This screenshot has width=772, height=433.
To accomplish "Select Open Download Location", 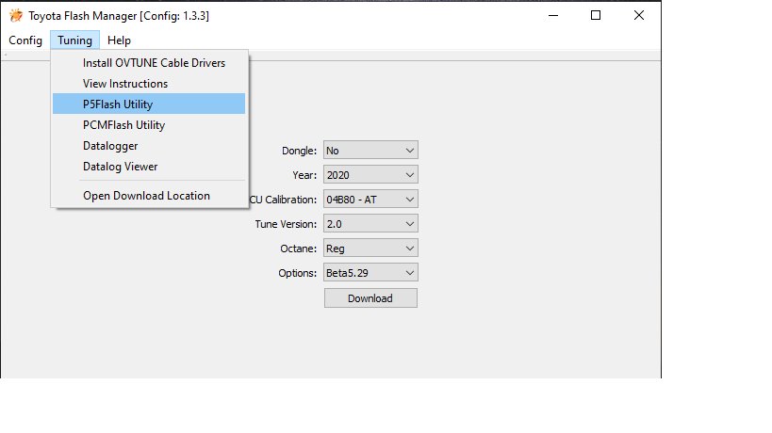I will click(149, 196).
